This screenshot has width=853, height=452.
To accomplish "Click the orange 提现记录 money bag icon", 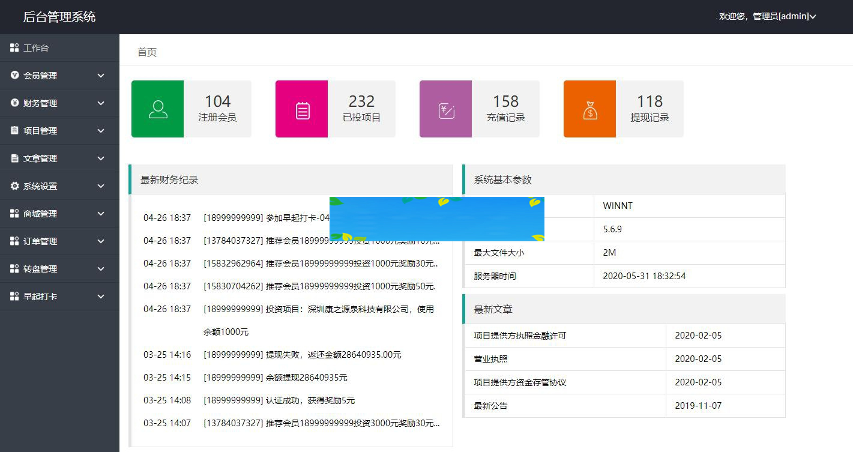I will point(589,109).
